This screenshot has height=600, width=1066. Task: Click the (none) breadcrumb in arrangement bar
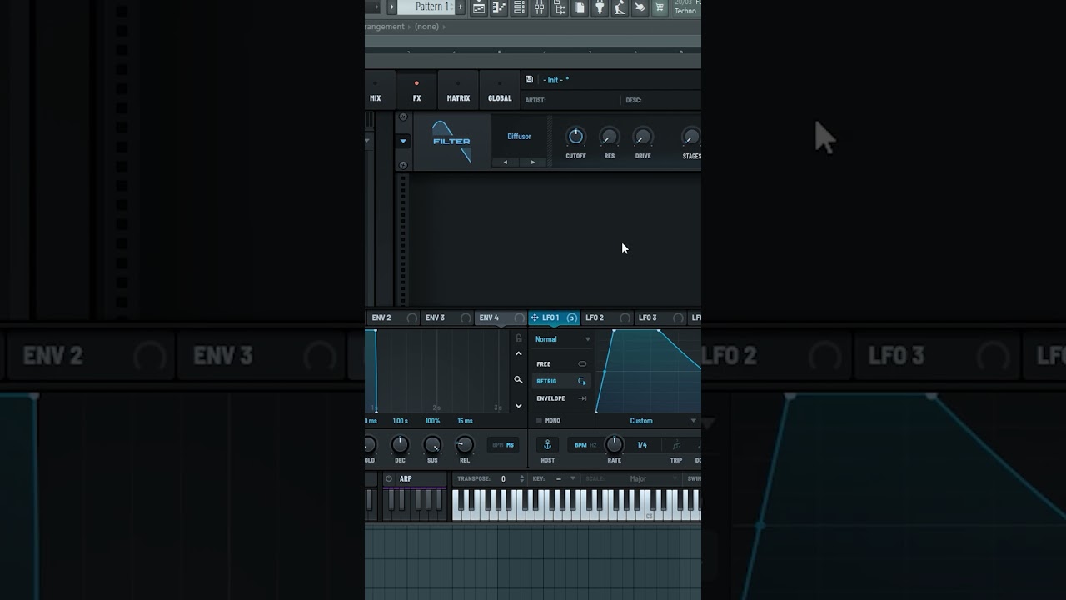point(426,27)
